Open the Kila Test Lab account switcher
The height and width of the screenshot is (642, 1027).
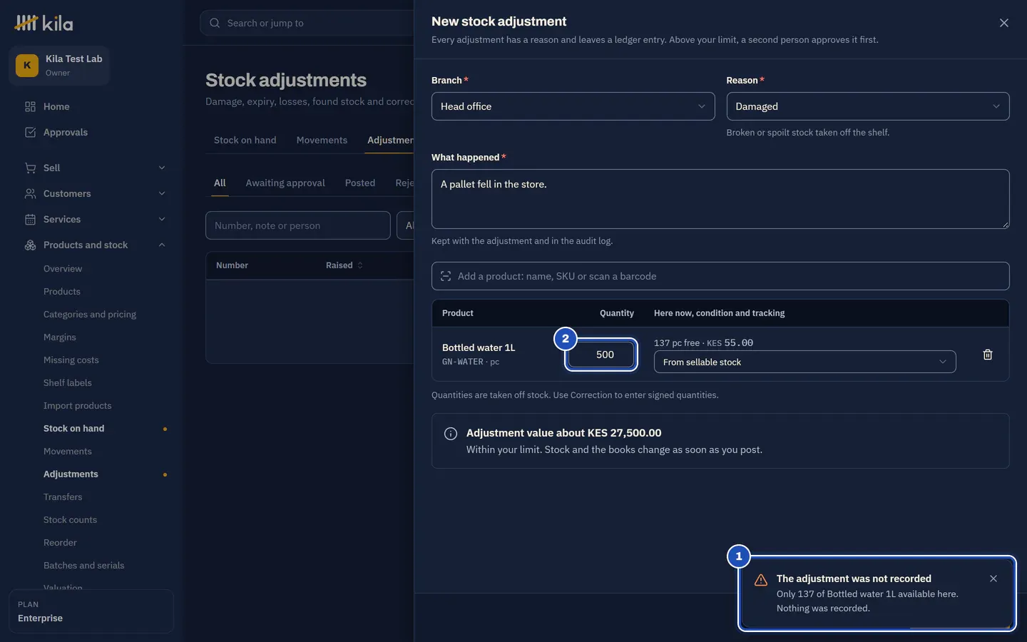[x=59, y=66]
